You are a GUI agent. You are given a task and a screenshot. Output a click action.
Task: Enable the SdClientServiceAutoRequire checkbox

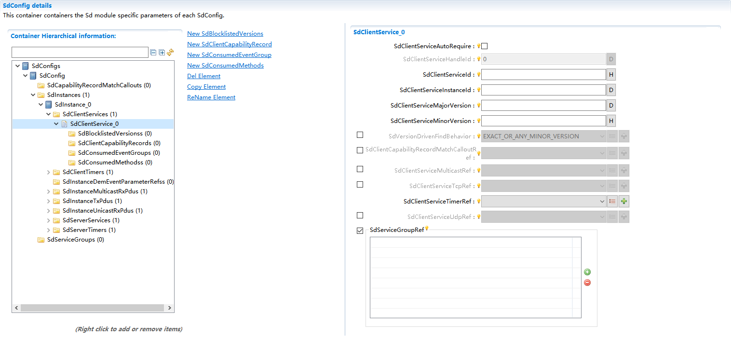coord(484,45)
